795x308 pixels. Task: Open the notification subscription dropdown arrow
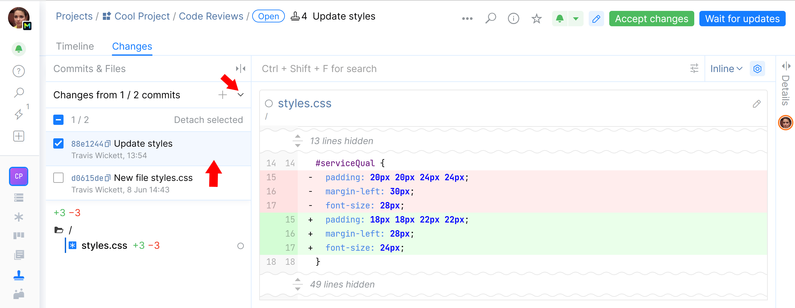(576, 19)
